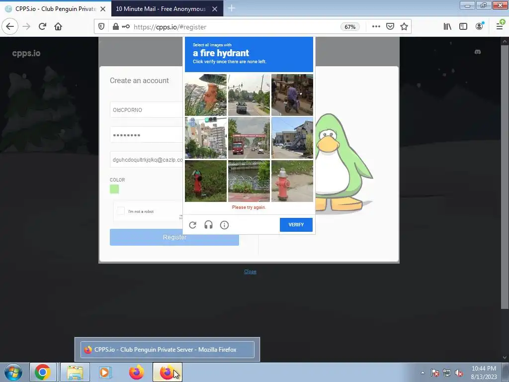Select captcha image of house with stairs
This screenshot has height=382, width=509.
tap(292, 138)
